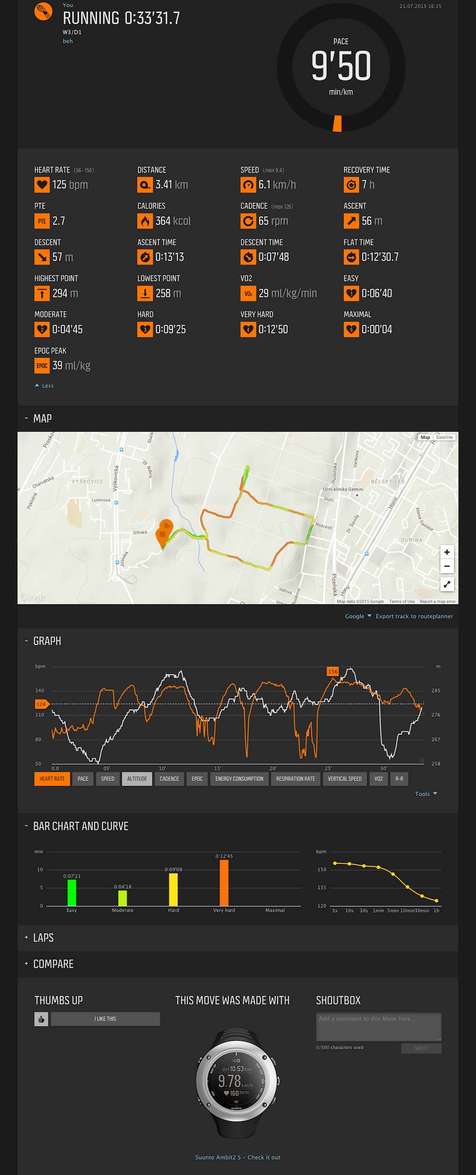The width and height of the screenshot is (476, 1175).
Task: Click the heart rate heart icon
Action: (42, 185)
